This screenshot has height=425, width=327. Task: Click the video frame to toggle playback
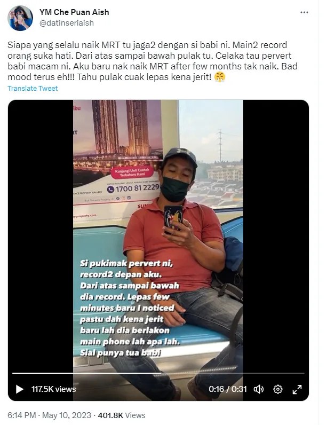pos(158,190)
